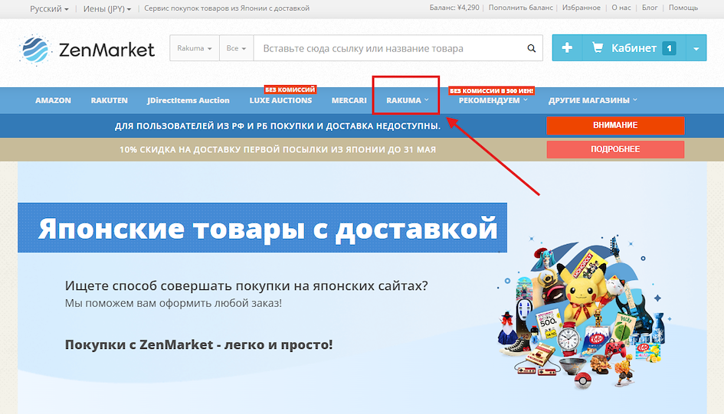The height and width of the screenshot is (414, 724).
Task: Click the shopping cart icon
Action: click(x=598, y=48)
